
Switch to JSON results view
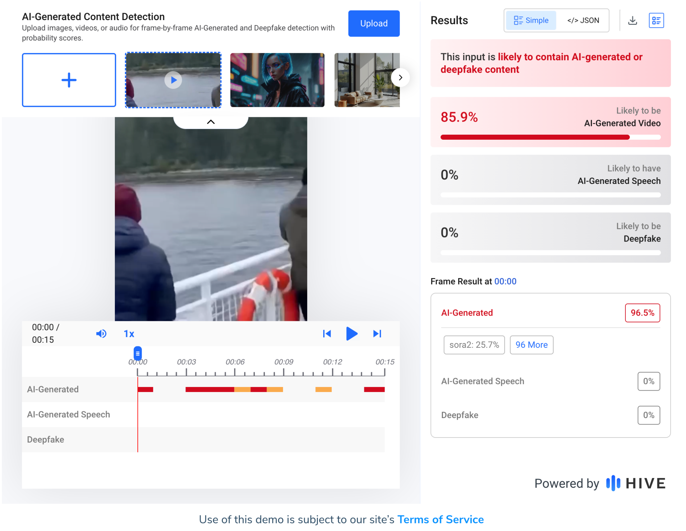583,20
